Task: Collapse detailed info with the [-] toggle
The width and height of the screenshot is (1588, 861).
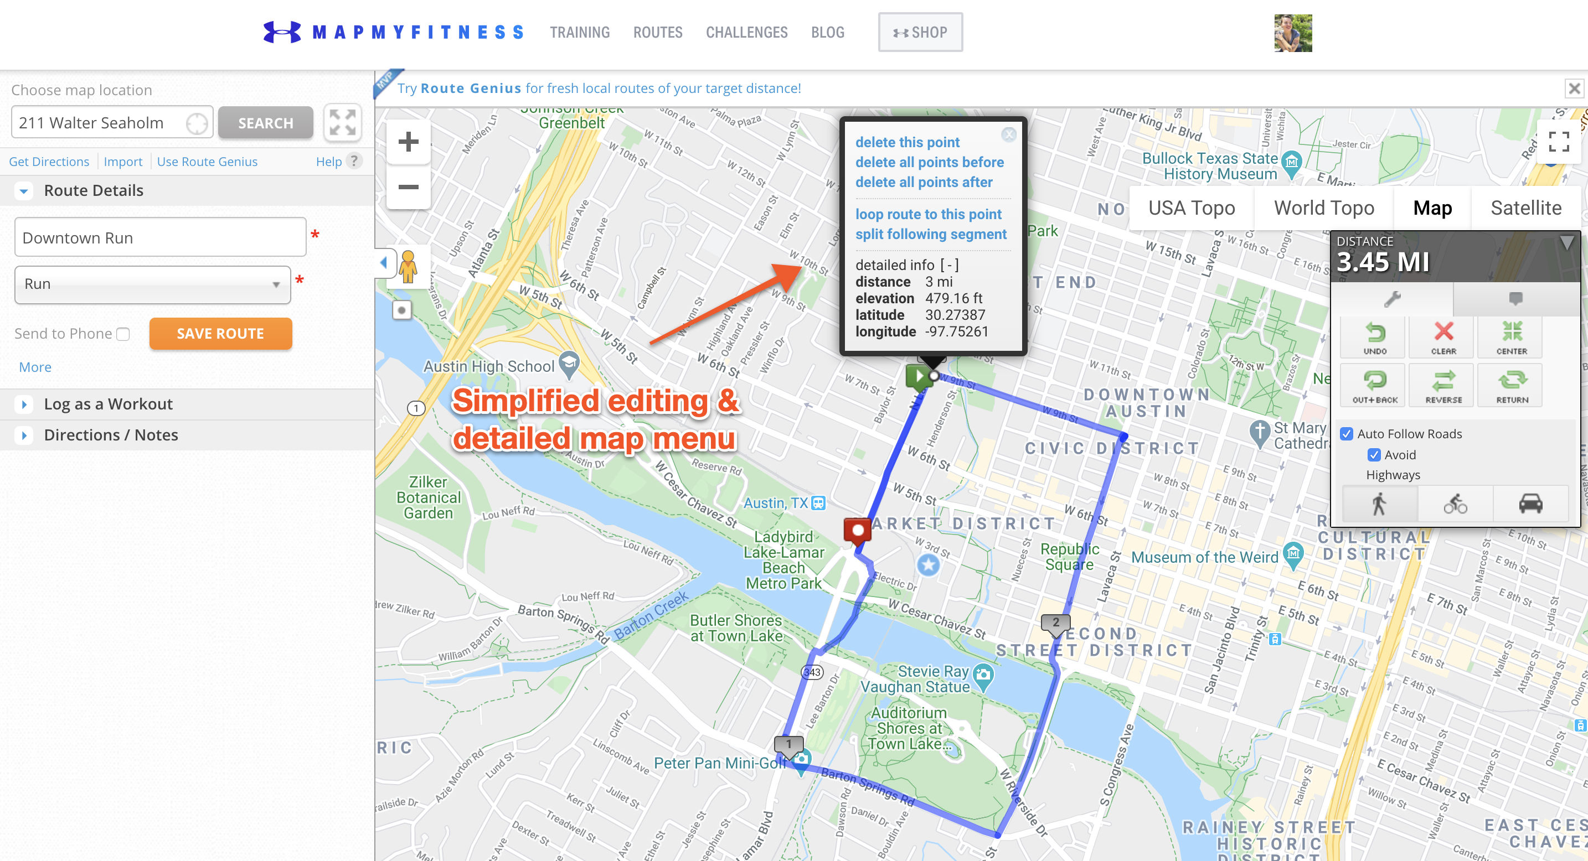Action: pos(950,265)
